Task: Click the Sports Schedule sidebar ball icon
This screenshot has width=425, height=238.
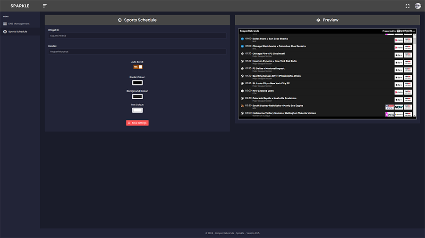Action: point(5,32)
